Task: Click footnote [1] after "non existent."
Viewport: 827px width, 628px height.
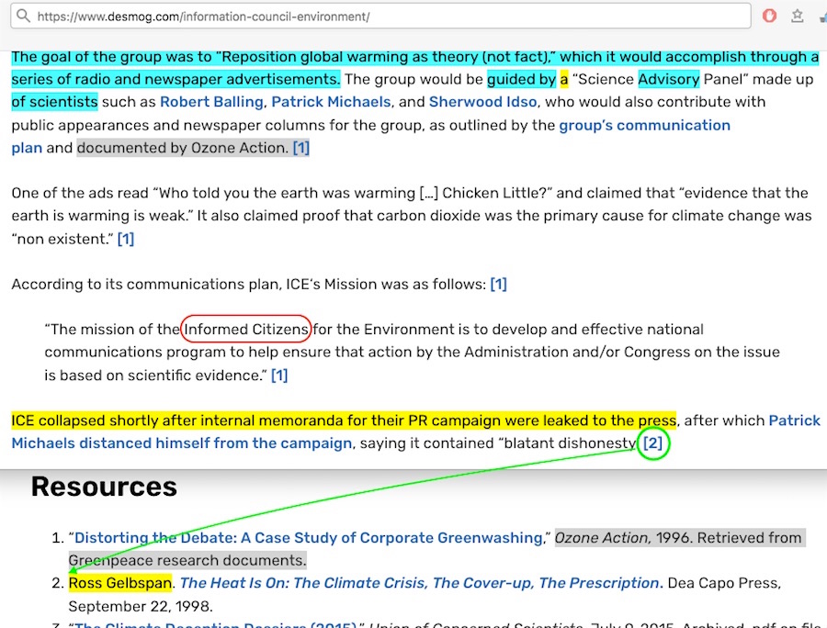Action: coord(126,239)
